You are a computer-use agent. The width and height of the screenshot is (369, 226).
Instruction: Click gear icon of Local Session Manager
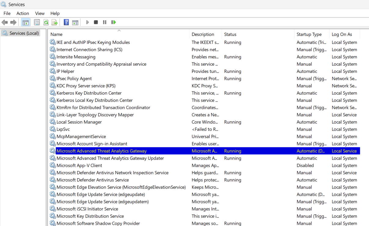53,122
